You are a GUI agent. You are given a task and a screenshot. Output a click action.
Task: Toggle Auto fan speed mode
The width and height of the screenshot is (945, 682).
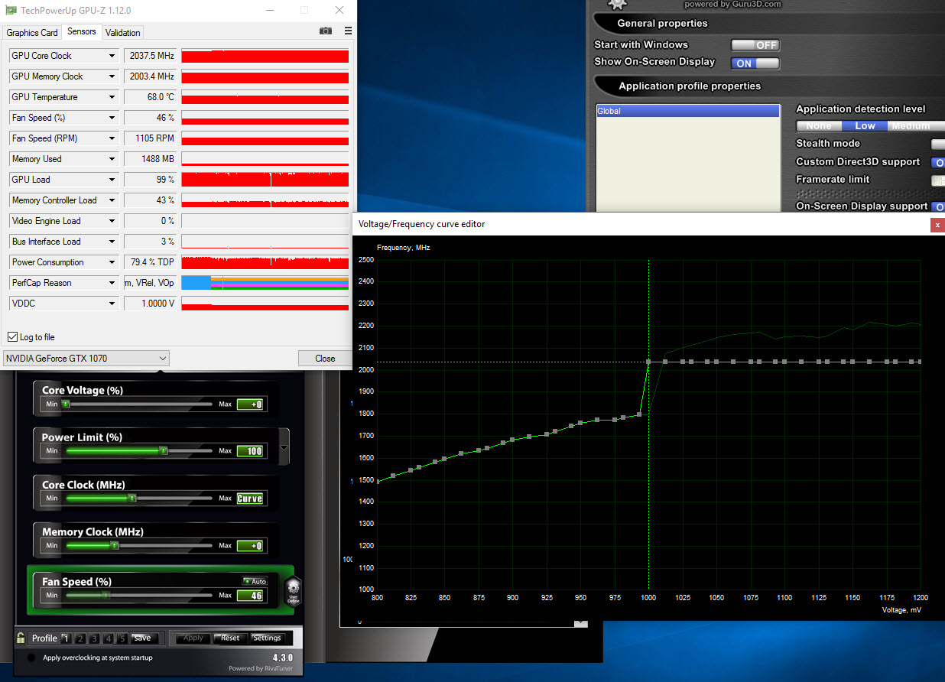point(255,582)
